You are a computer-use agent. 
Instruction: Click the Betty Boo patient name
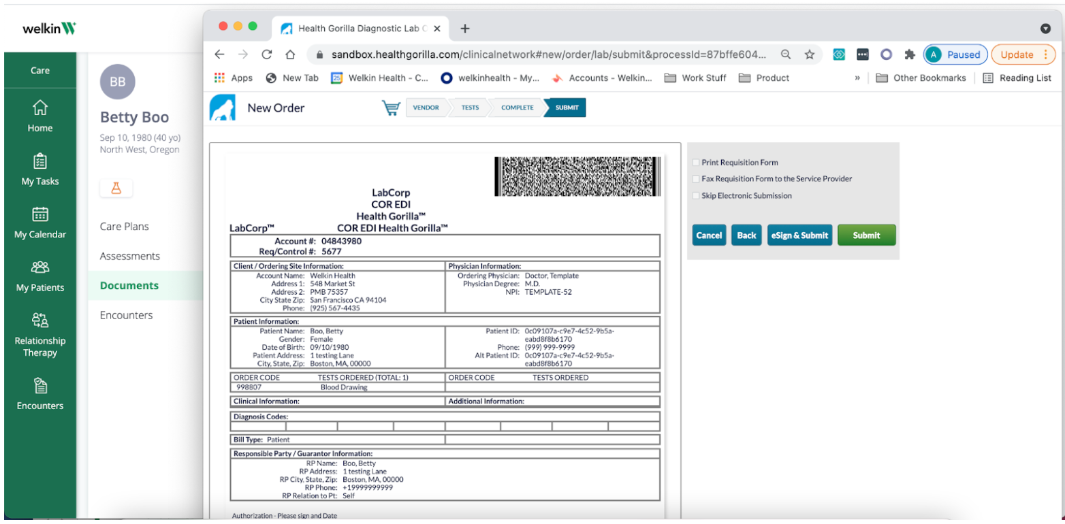coord(134,118)
